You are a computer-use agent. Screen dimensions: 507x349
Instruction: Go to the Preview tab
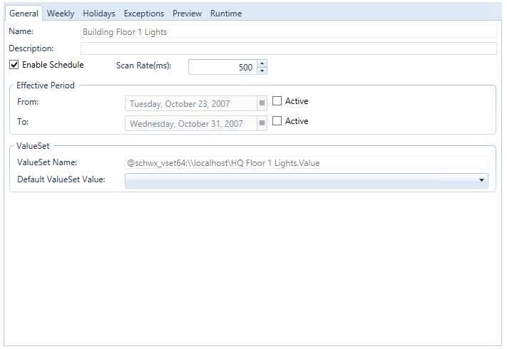[187, 14]
